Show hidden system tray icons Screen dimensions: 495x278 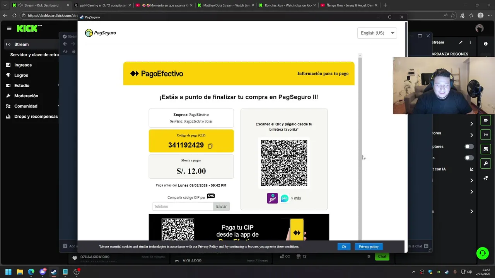pyautogui.click(x=414, y=272)
